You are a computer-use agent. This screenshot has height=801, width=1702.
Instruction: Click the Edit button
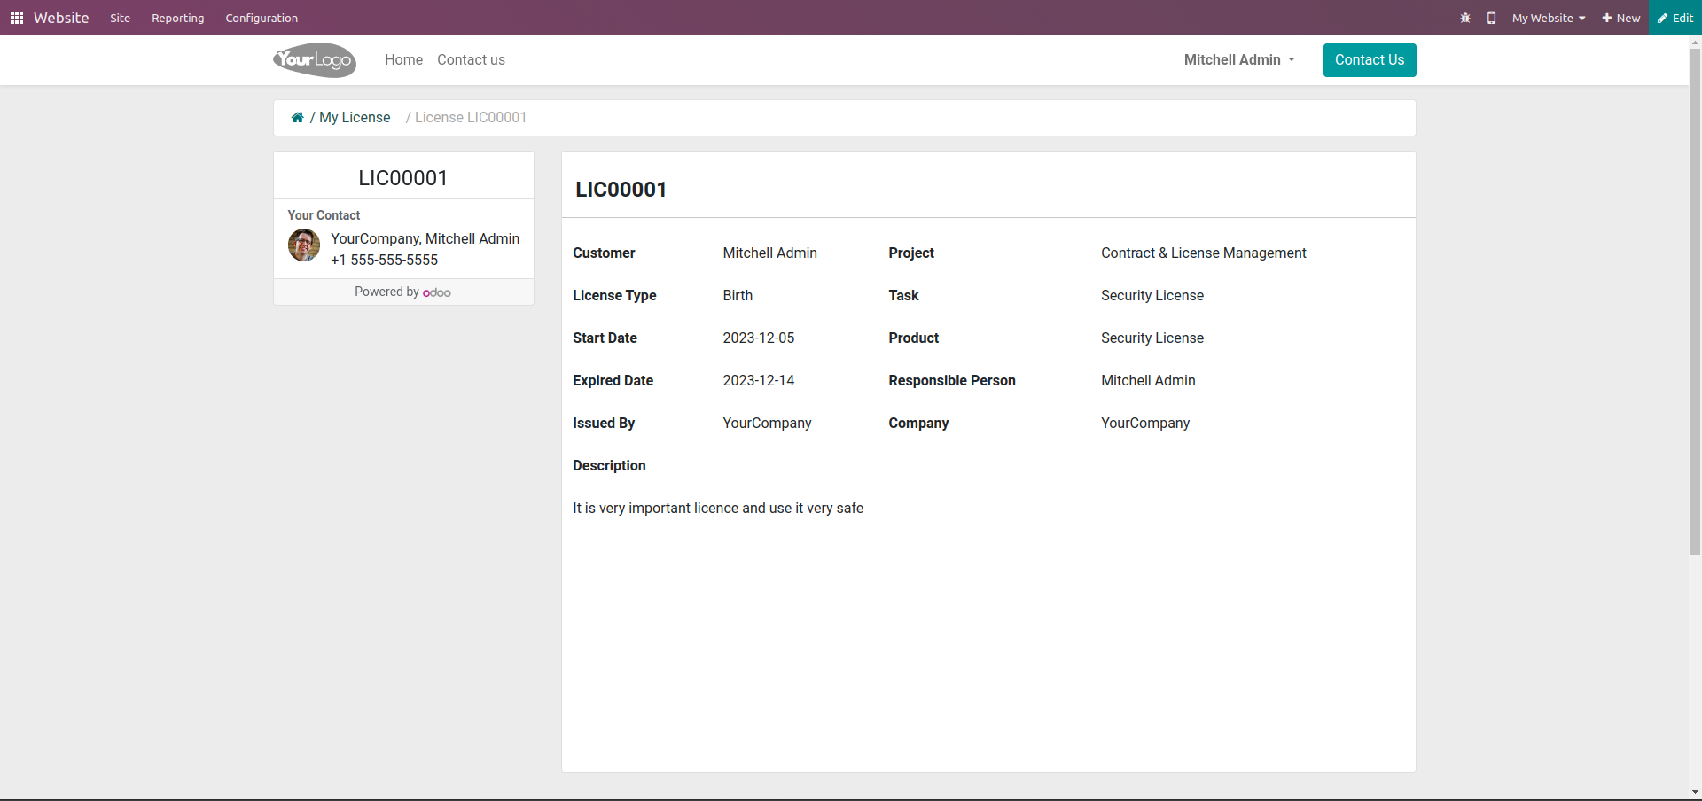1675,18
